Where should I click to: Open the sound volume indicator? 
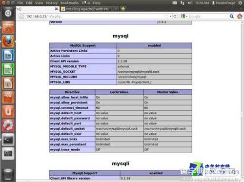(190, 3)
